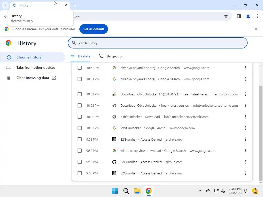Switch to By group tab
This screenshot has width=263, height=197.
(110, 56)
